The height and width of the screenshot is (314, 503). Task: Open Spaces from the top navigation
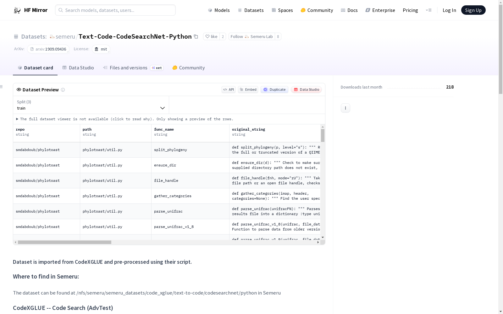282,10
